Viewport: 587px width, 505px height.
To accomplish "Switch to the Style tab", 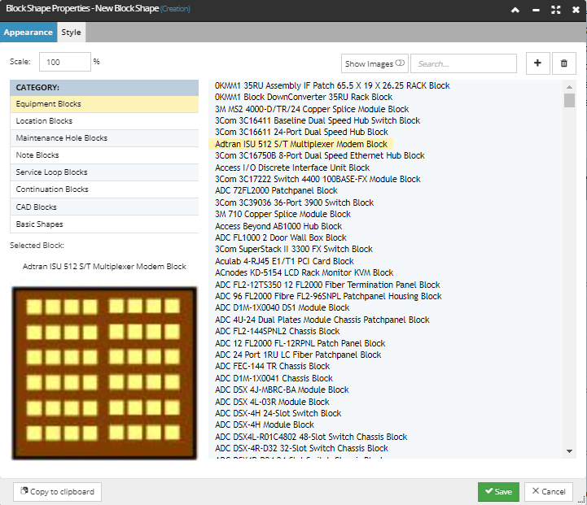I will point(71,33).
